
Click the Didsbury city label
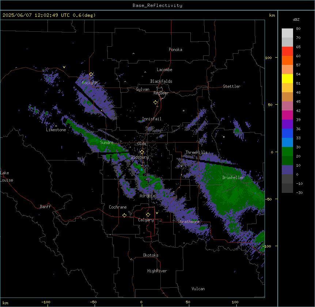coord(140,157)
